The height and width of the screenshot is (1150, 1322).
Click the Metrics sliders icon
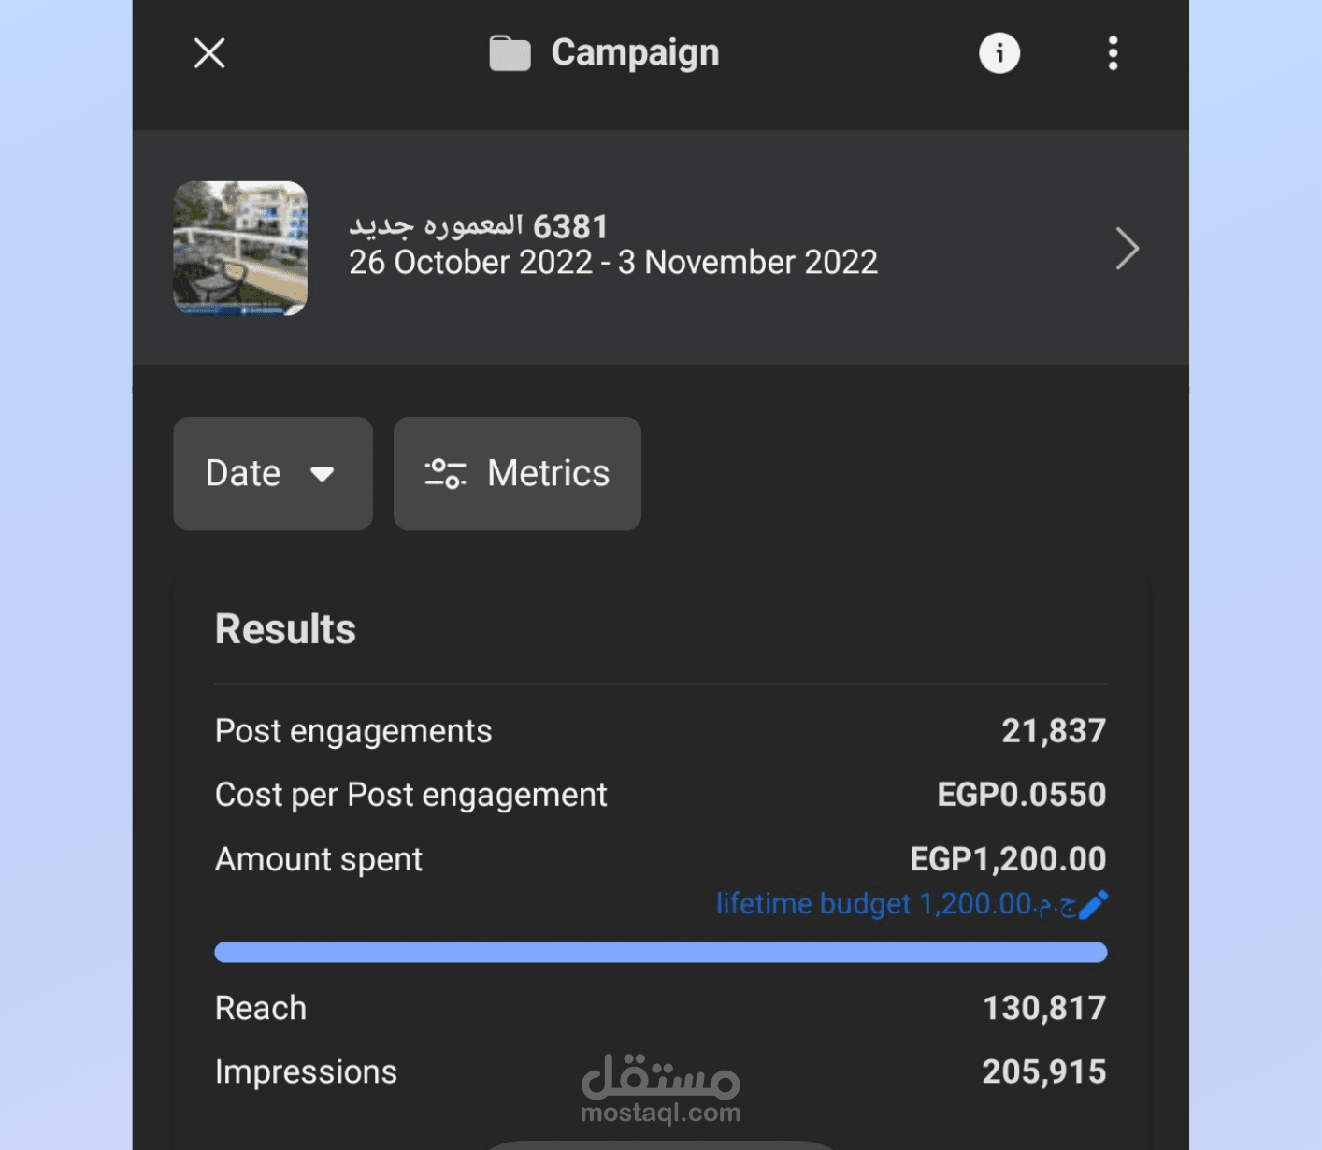445,473
